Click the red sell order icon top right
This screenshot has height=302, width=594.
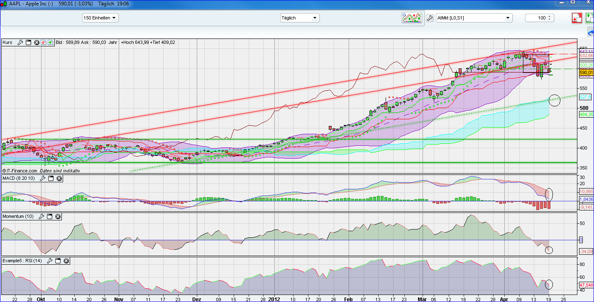tap(577, 18)
